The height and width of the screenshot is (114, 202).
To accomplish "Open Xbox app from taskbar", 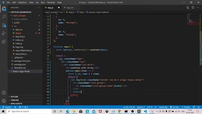I will (107, 111).
